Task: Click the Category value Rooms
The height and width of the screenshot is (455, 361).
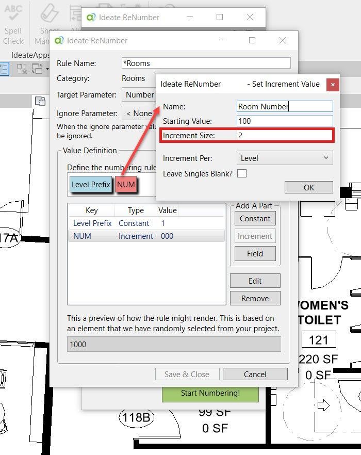Action: click(133, 78)
